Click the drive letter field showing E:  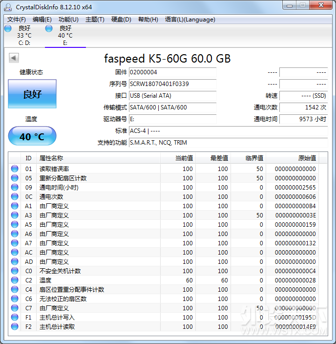pos(172,119)
